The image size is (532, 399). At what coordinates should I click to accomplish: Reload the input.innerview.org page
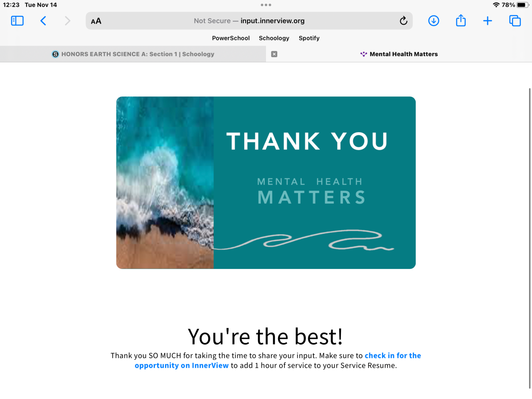pyautogui.click(x=403, y=21)
